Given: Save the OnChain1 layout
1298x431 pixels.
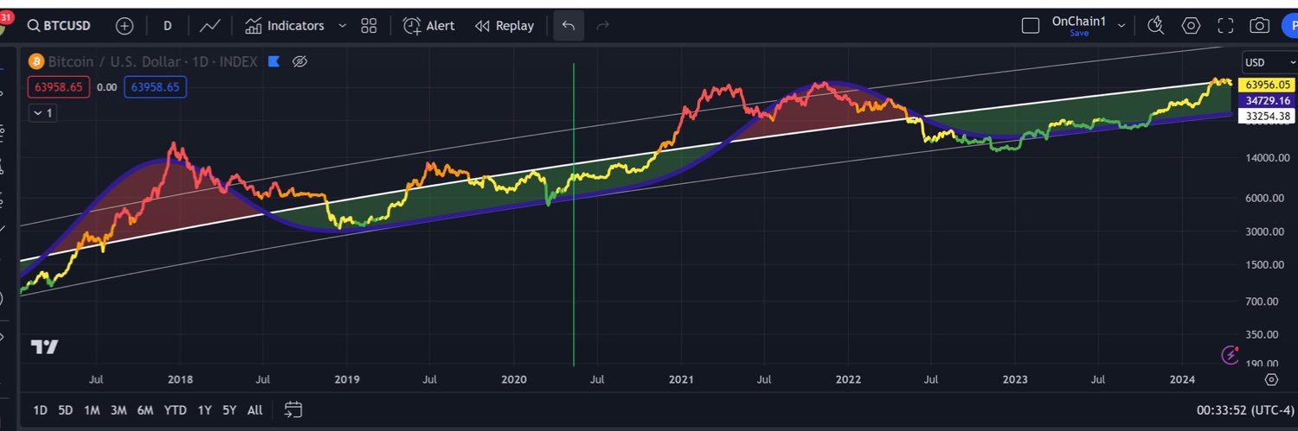Looking at the screenshot, I should pyautogui.click(x=1079, y=33).
